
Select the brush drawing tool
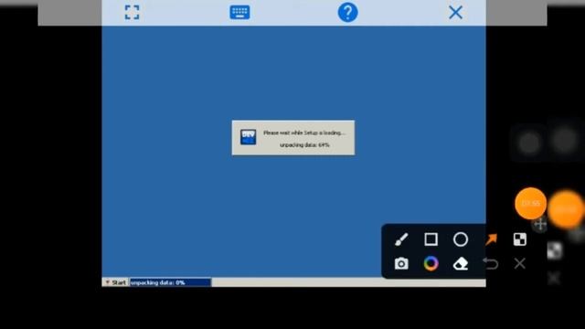401,239
